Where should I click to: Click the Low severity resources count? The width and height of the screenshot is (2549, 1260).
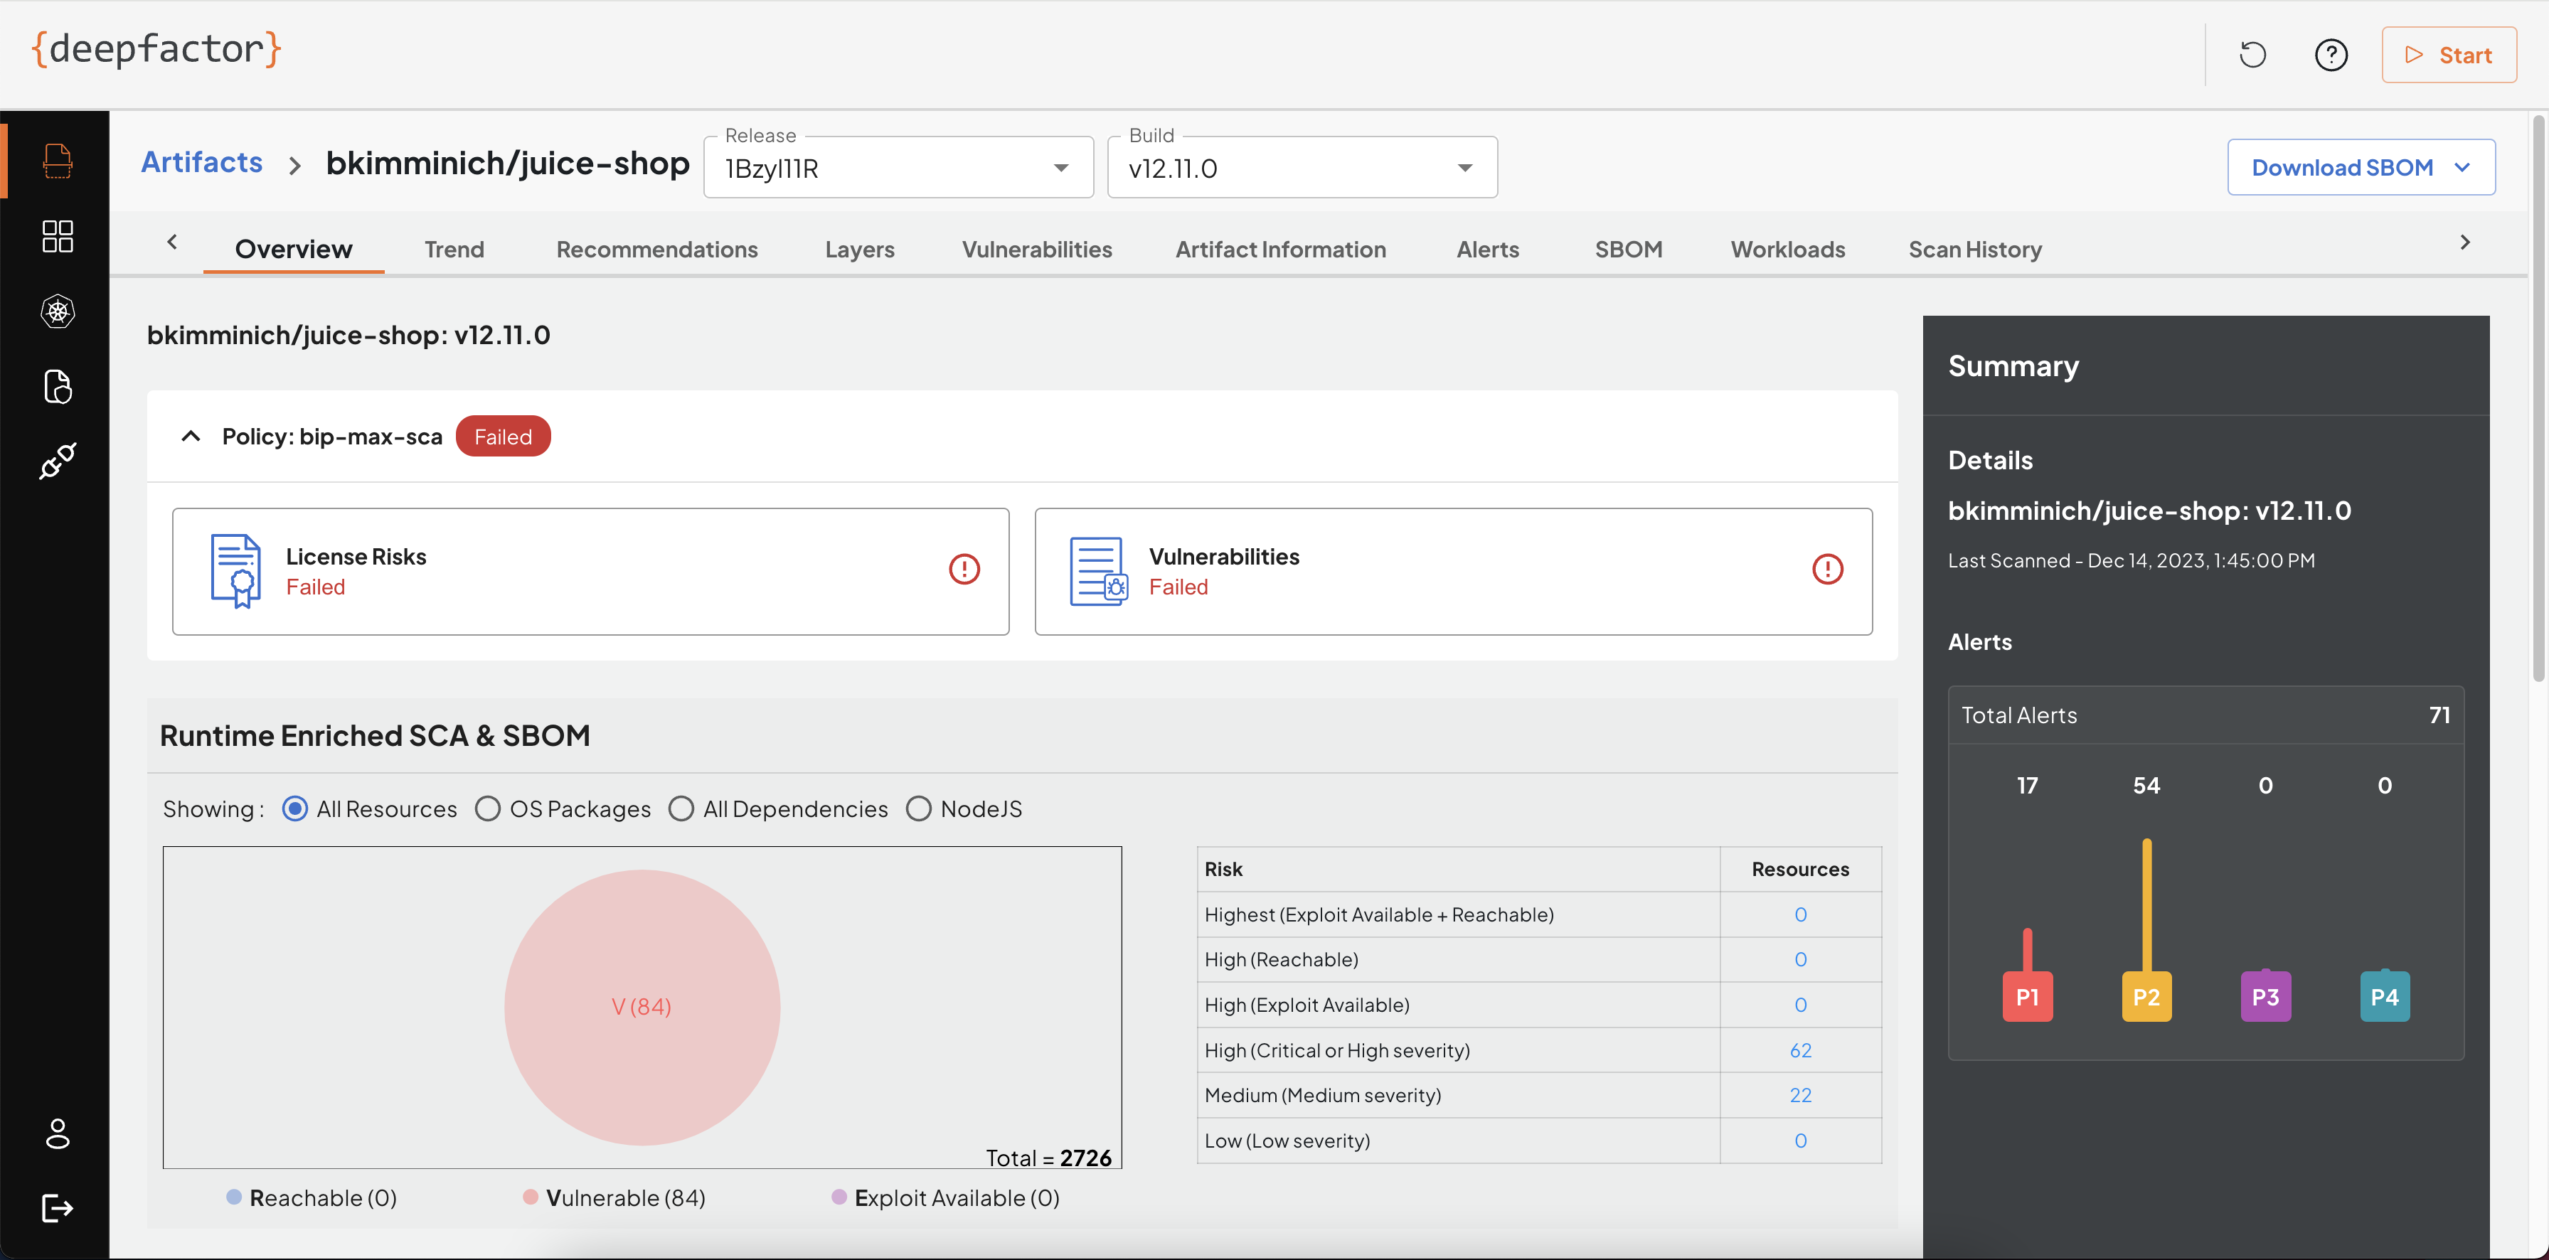(x=1800, y=1141)
